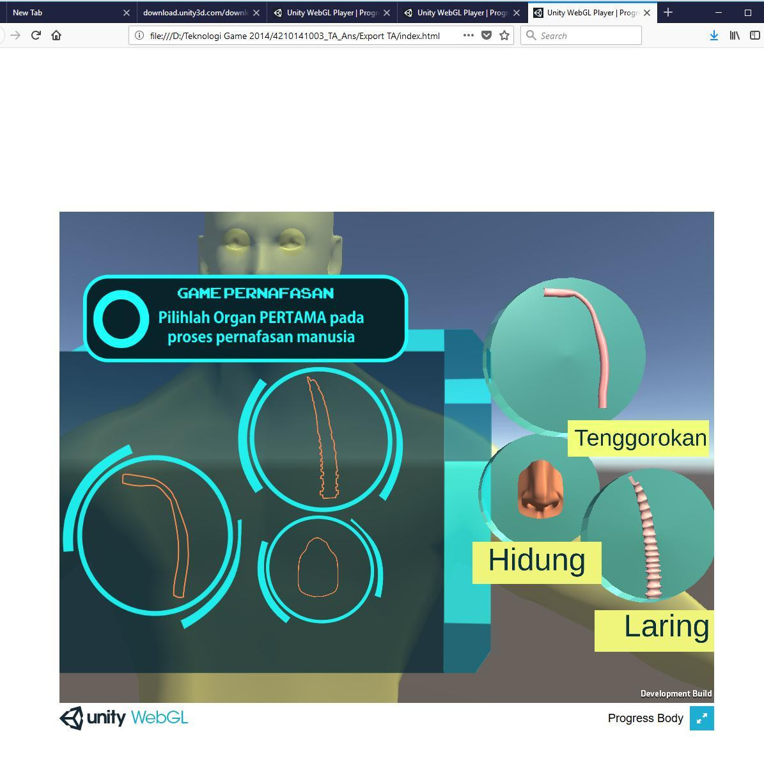Open the page actions three-dot menu
The height and width of the screenshot is (772, 764).
[468, 36]
